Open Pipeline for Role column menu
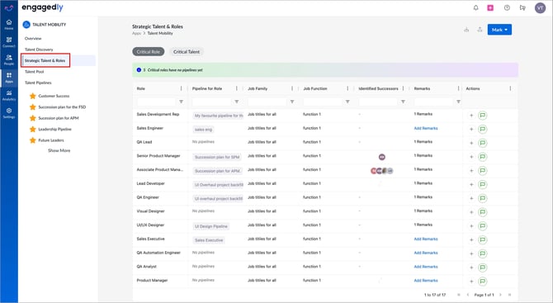 237,88
